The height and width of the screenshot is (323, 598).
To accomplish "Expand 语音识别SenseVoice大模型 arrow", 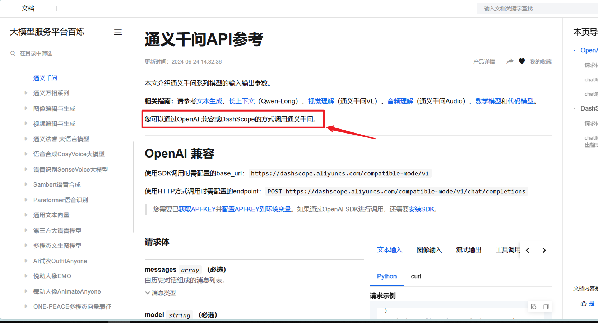I will (x=26, y=169).
